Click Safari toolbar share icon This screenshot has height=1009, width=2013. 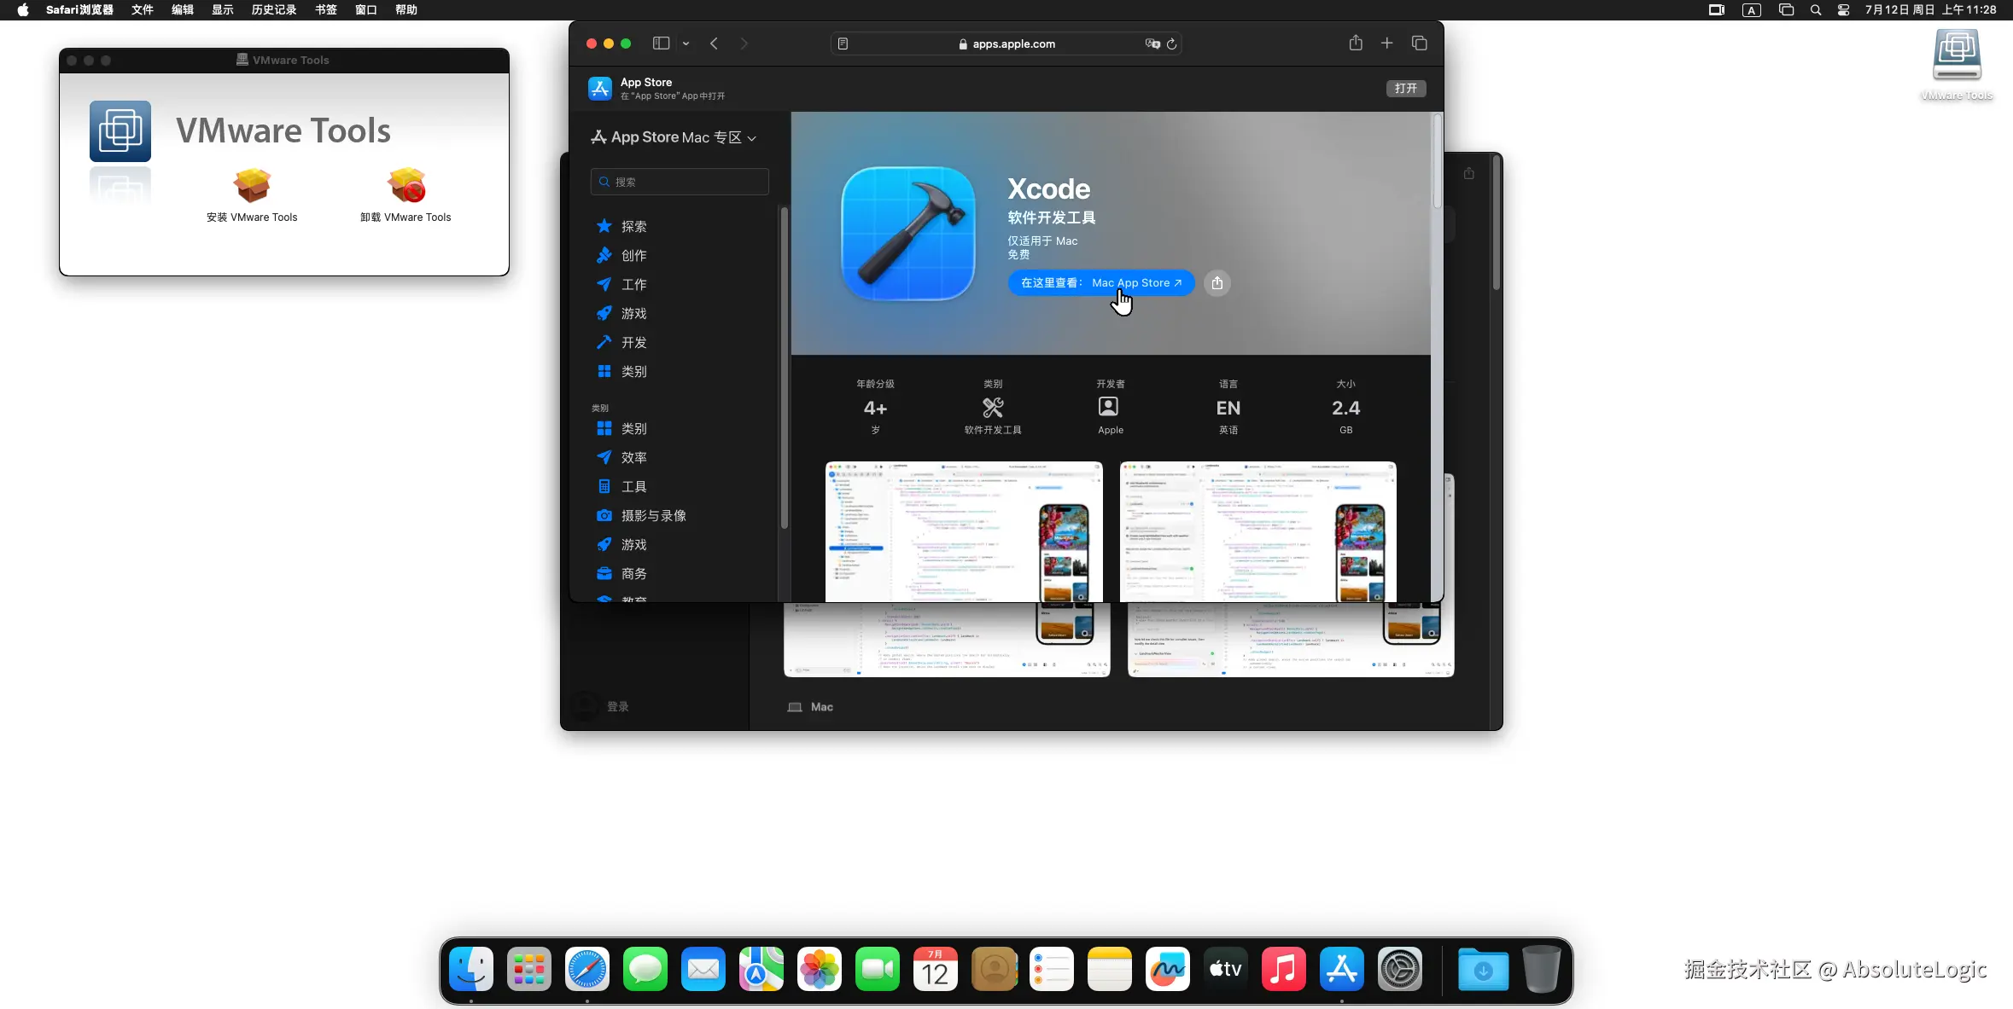1356,43
